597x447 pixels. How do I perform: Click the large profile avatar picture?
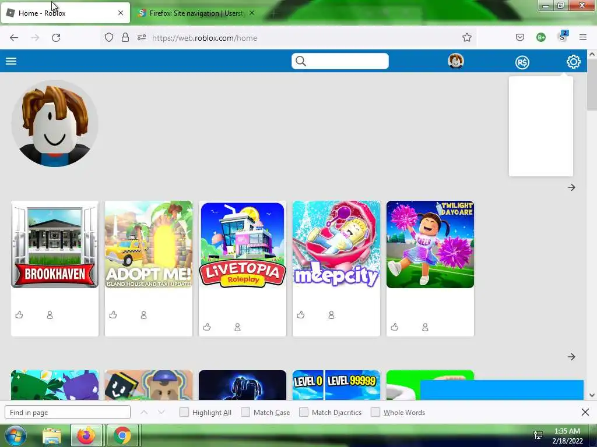click(55, 123)
